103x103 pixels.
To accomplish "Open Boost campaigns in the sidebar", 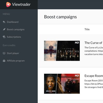I will pos(16,29).
